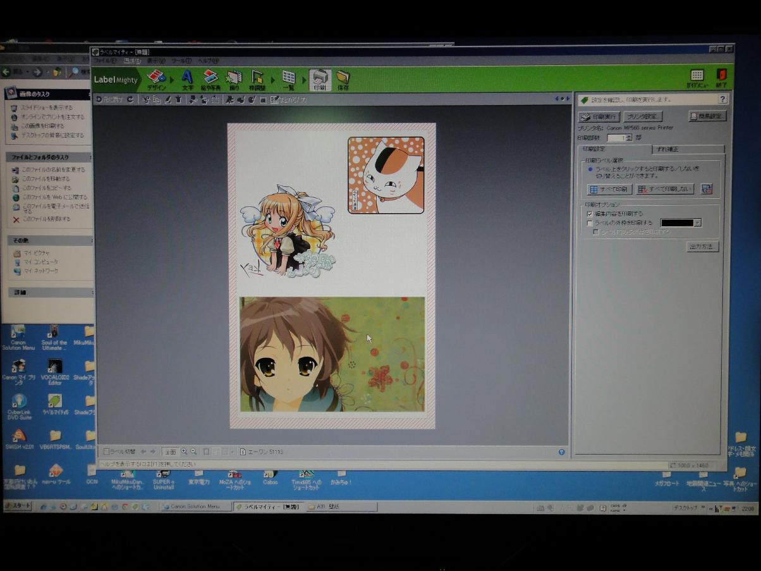This screenshot has height=571, width=761.
Task: Click 出力方法 output method button
Action: pos(702,247)
